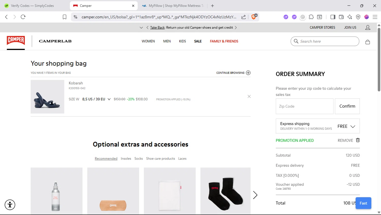Click REMOVE promotion link

[x=345, y=140]
